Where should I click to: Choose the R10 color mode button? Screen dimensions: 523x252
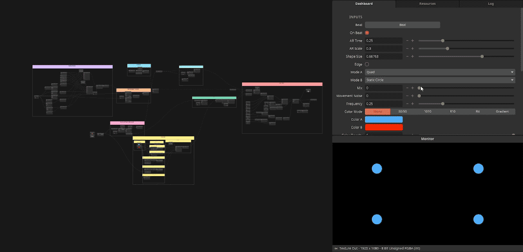pyautogui.click(x=453, y=112)
